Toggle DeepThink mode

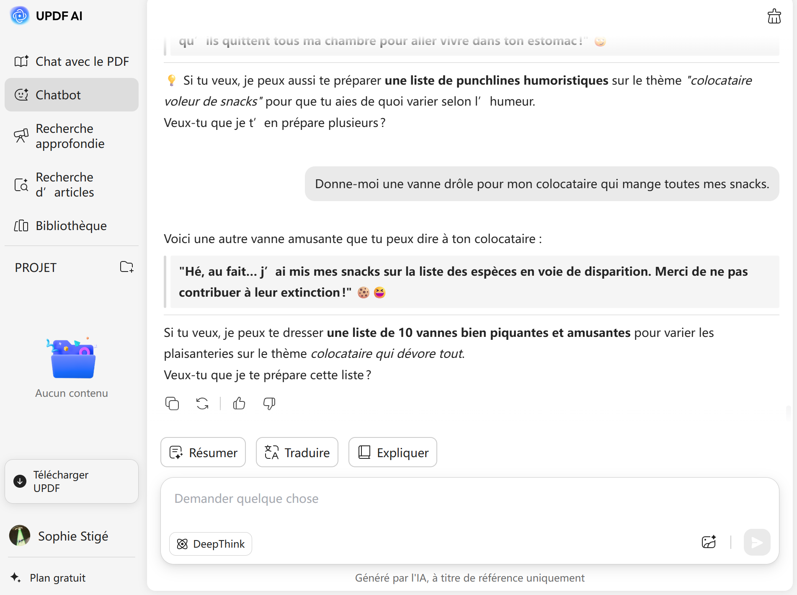click(211, 544)
